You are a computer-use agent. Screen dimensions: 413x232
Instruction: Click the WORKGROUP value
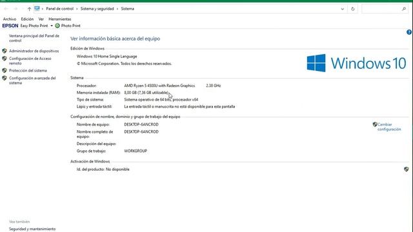coord(136,151)
